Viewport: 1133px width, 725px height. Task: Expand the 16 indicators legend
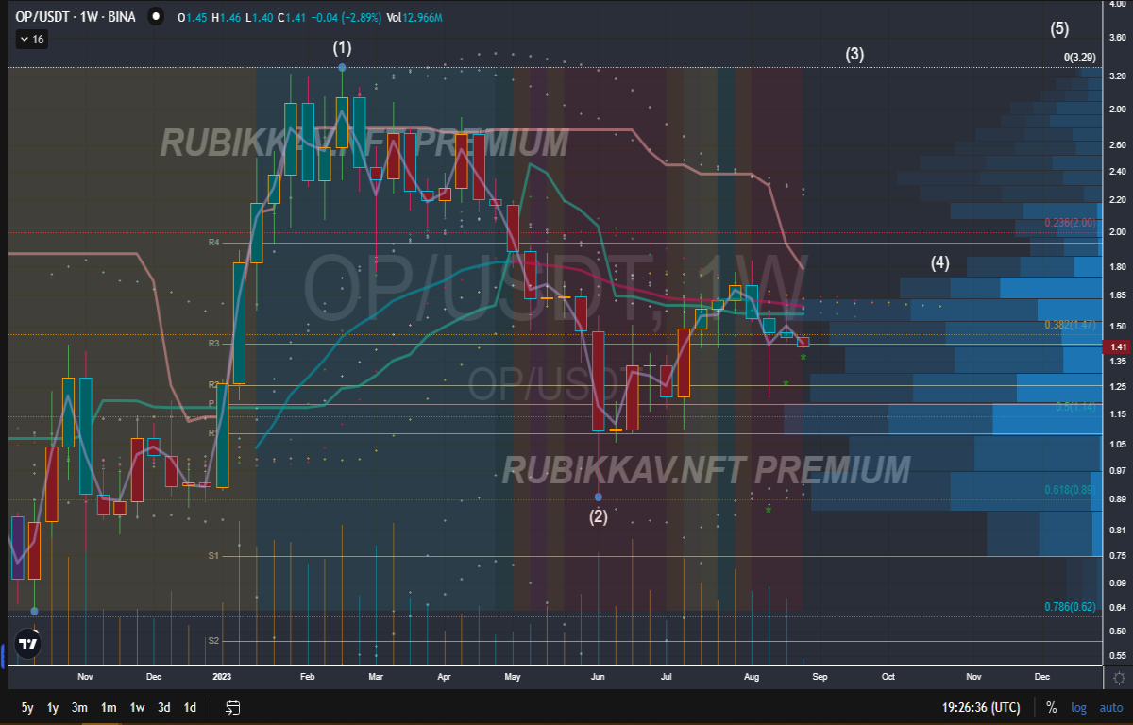point(31,39)
